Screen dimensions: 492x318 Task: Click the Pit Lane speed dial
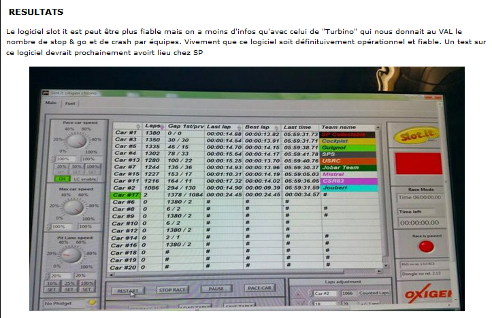click(71, 255)
